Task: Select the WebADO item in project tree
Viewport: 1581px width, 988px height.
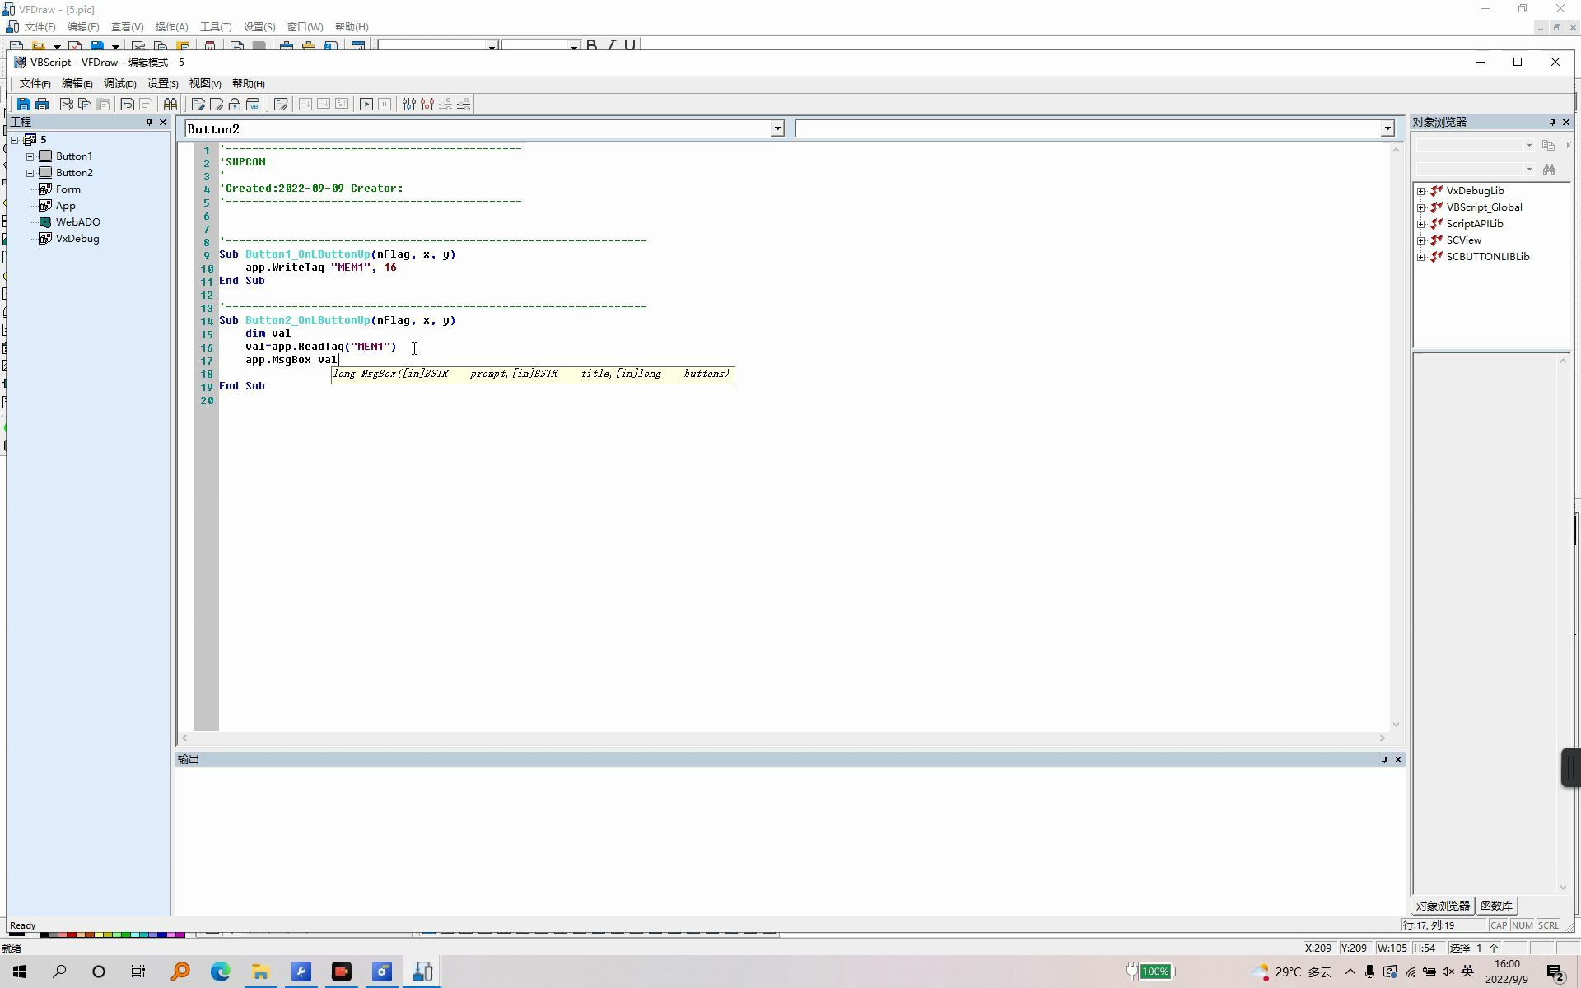Action: tap(77, 222)
